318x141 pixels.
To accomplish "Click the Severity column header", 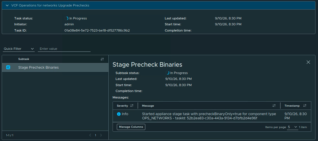I will (122, 106).
